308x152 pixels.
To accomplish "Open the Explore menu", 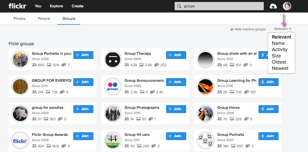I will (56, 6).
